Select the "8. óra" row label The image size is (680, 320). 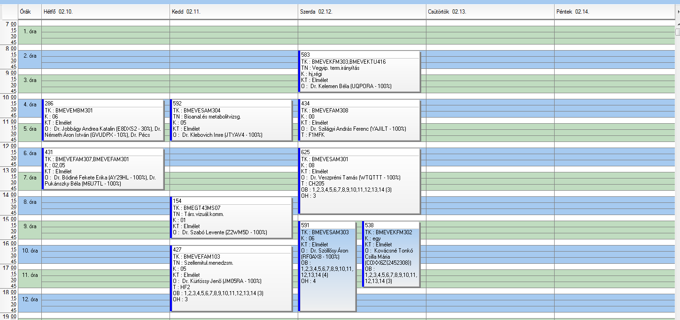coord(30,202)
